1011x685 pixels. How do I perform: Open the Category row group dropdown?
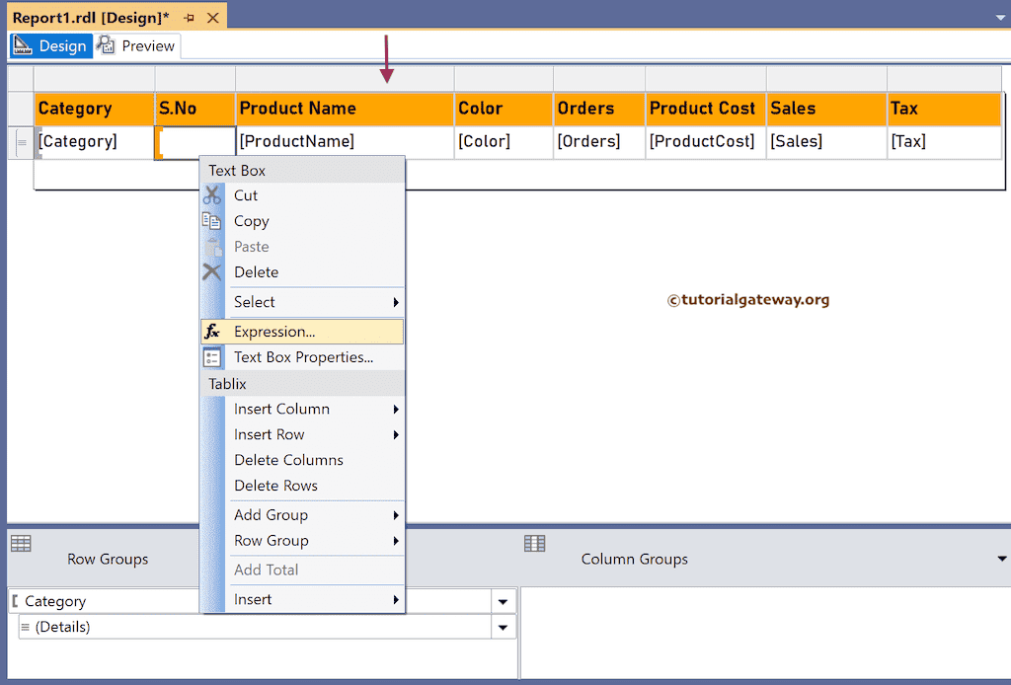click(x=503, y=600)
